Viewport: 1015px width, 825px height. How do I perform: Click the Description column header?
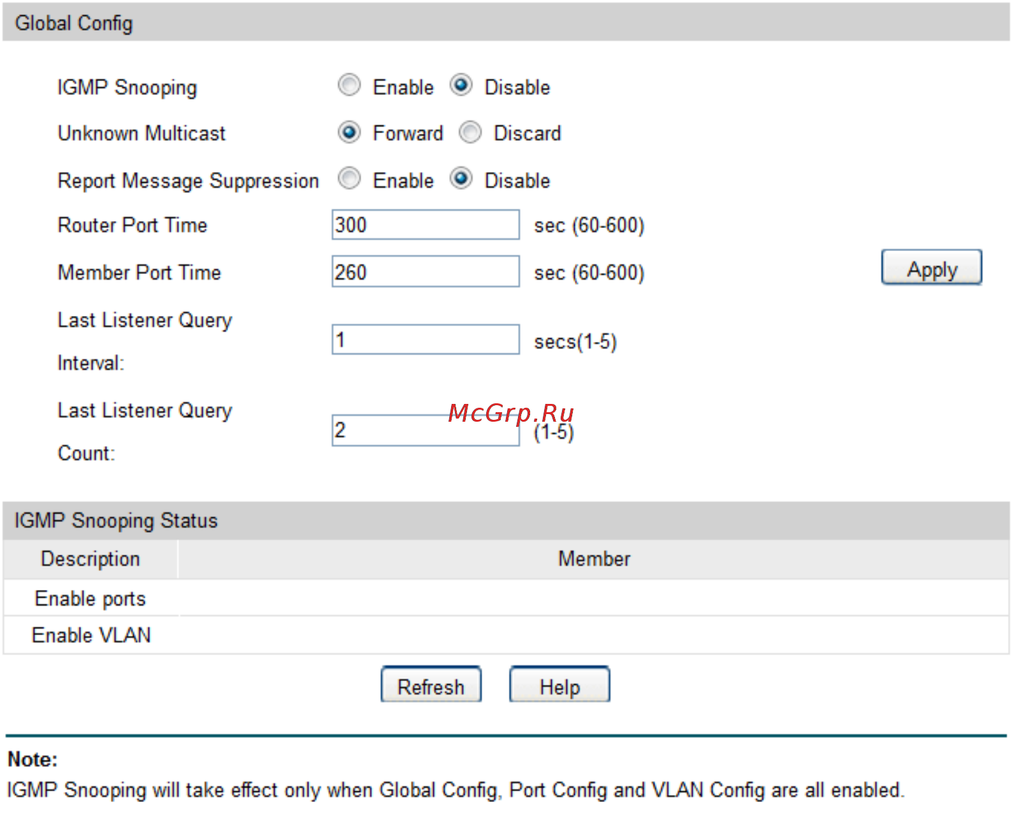[x=90, y=559]
